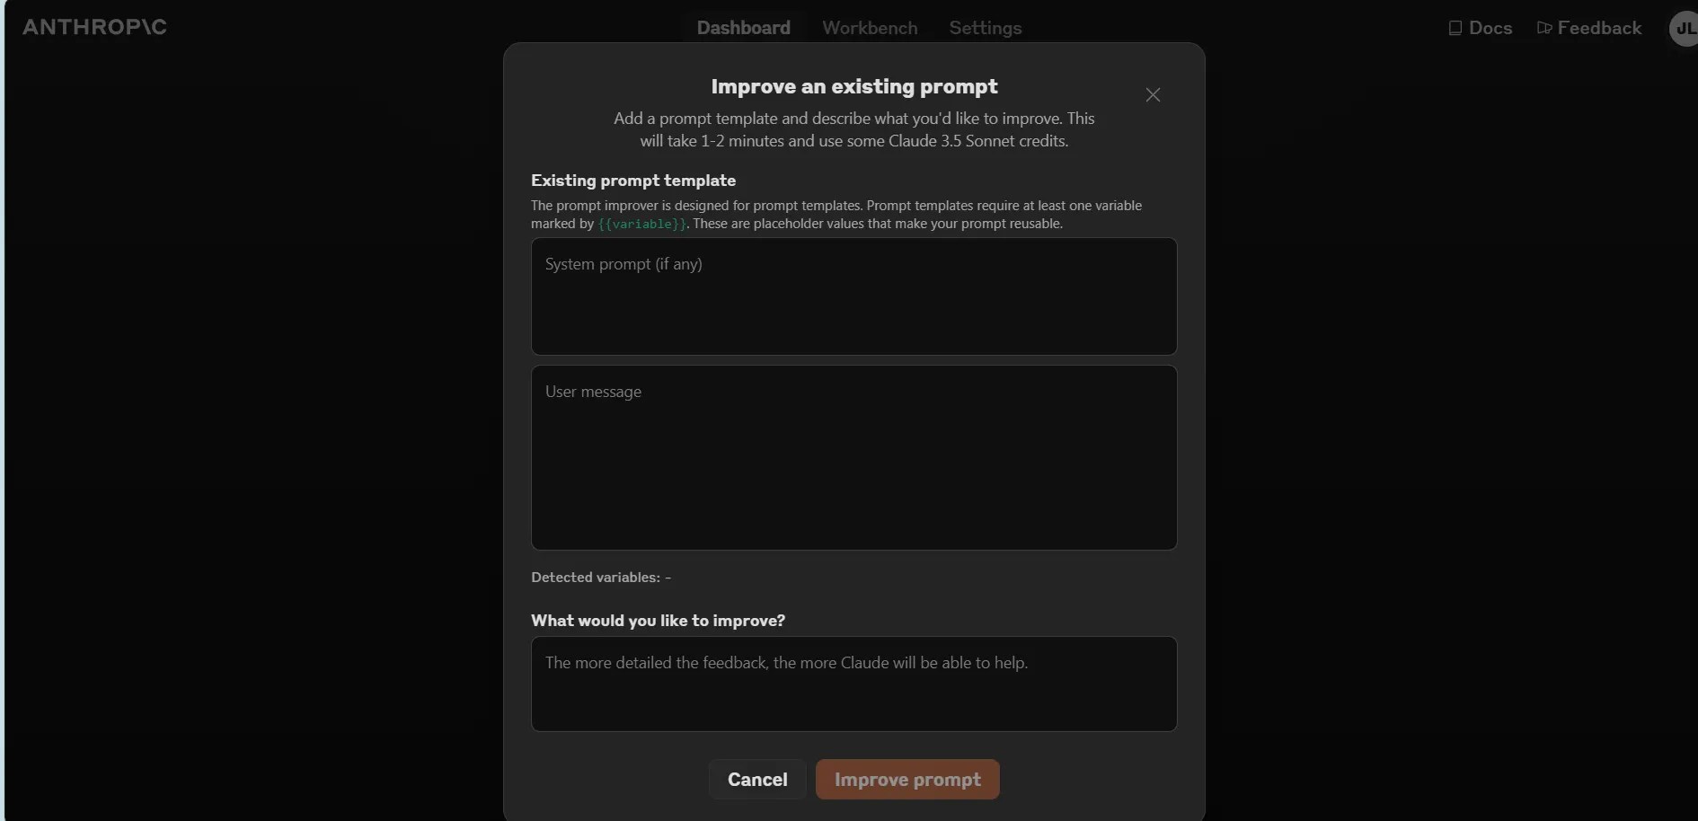Image resolution: width=1698 pixels, height=821 pixels.
Task: Open the Docs link text
Action: pyautogui.click(x=1490, y=28)
